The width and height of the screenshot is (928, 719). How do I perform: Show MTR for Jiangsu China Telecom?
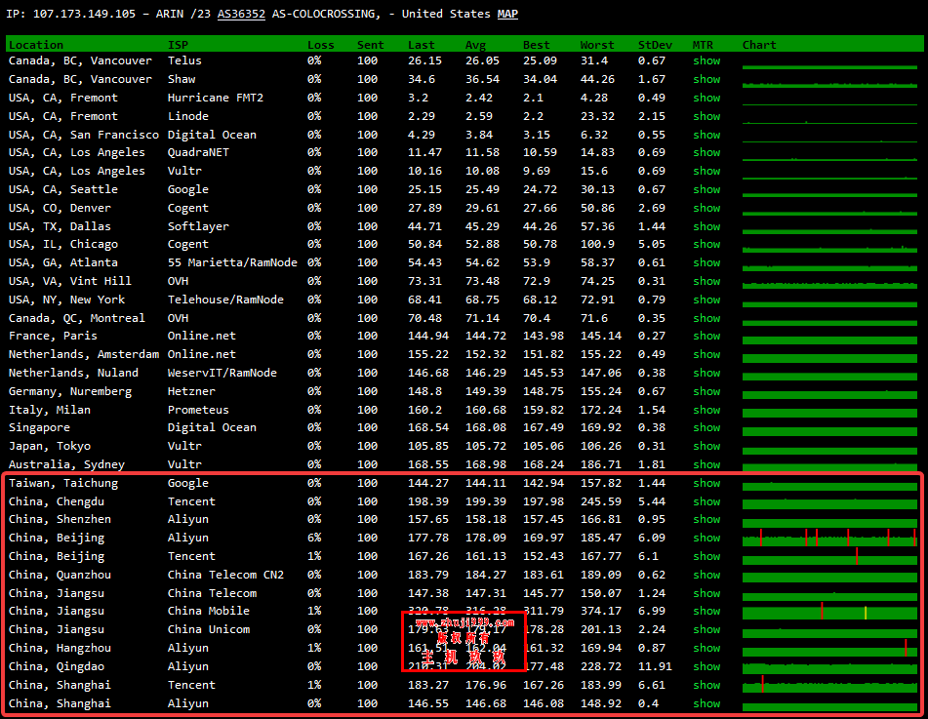click(x=706, y=593)
